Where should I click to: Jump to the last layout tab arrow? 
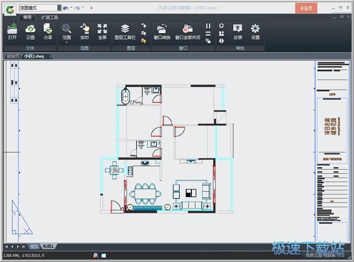(x=24, y=246)
